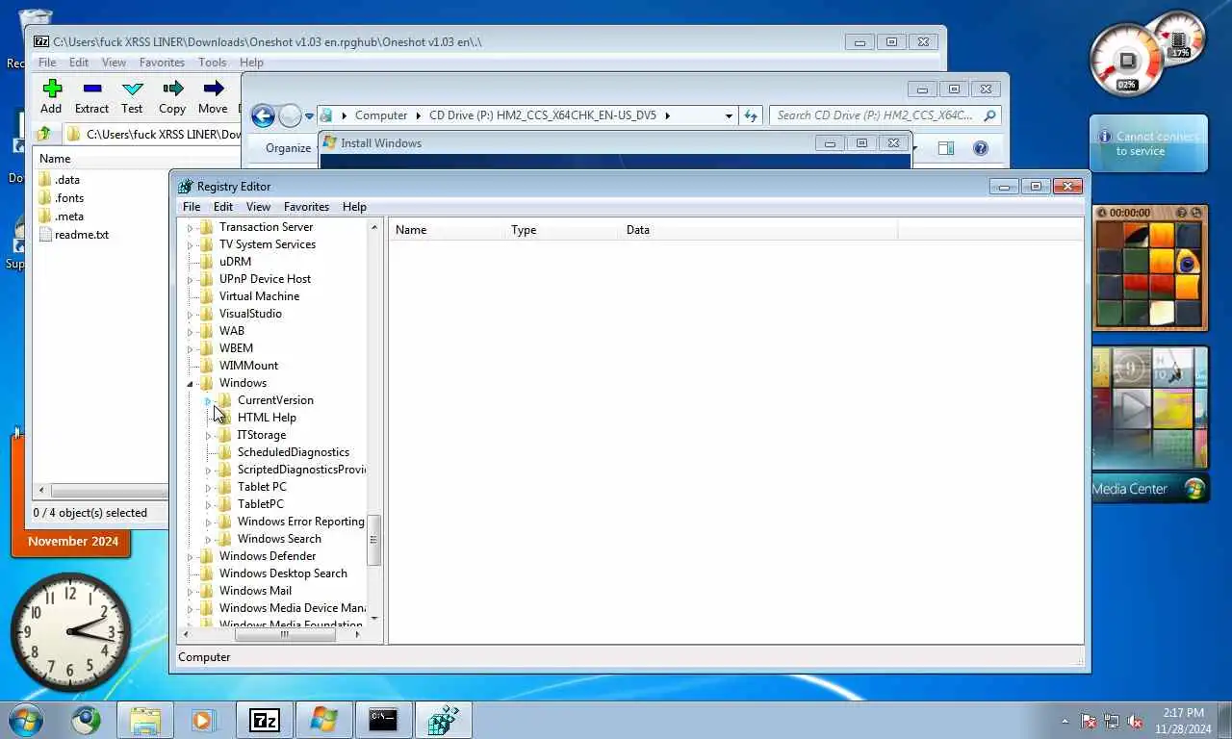
Task: Select readme.txt in 7-Zip
Action: 82,235
